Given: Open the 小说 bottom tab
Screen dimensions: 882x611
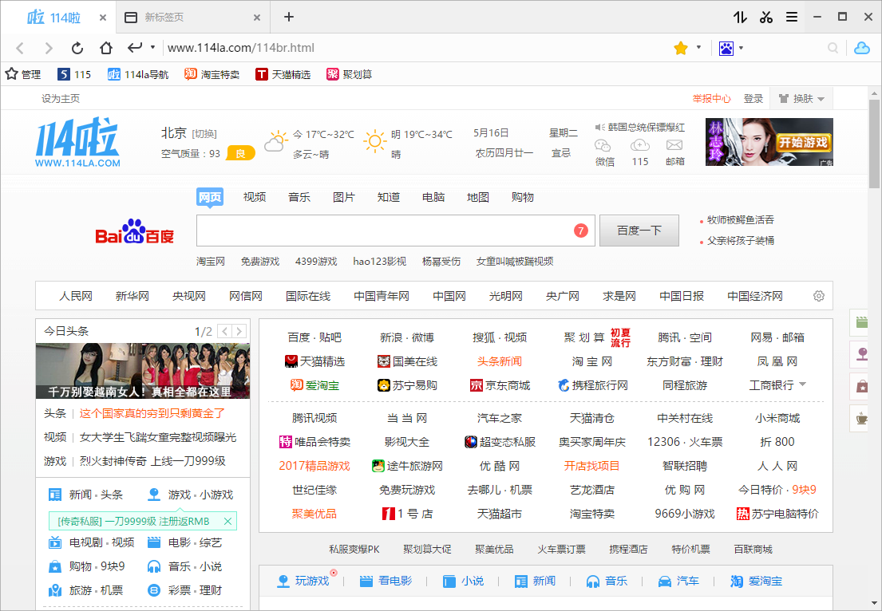Looking at the screenshot, I should click(463, 581).
